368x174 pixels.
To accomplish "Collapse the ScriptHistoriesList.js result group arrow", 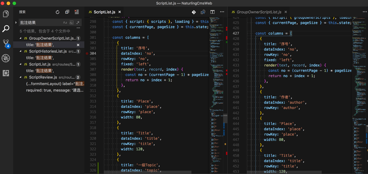I will [x=20, y=51].
